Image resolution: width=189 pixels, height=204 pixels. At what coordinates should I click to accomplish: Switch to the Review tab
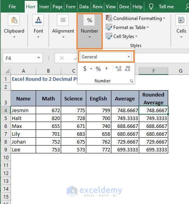click(97, 7)
